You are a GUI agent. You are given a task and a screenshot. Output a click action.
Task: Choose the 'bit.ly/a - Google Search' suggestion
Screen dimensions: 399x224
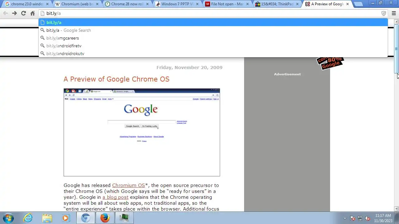[213, 30]
